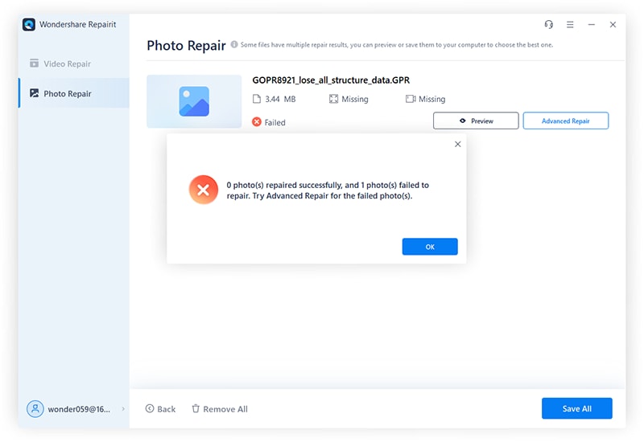Click the user account avatar icon
Image resolution: width=644 pixels, height=442 pixels.
pos(35,408)
